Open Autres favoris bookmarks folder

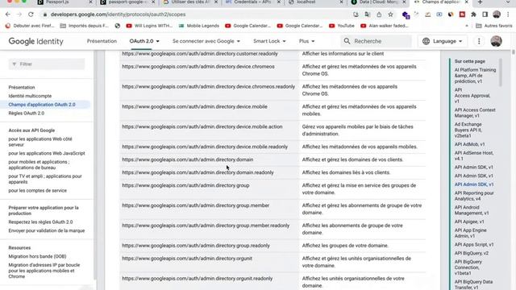click(x=494, y=26)
